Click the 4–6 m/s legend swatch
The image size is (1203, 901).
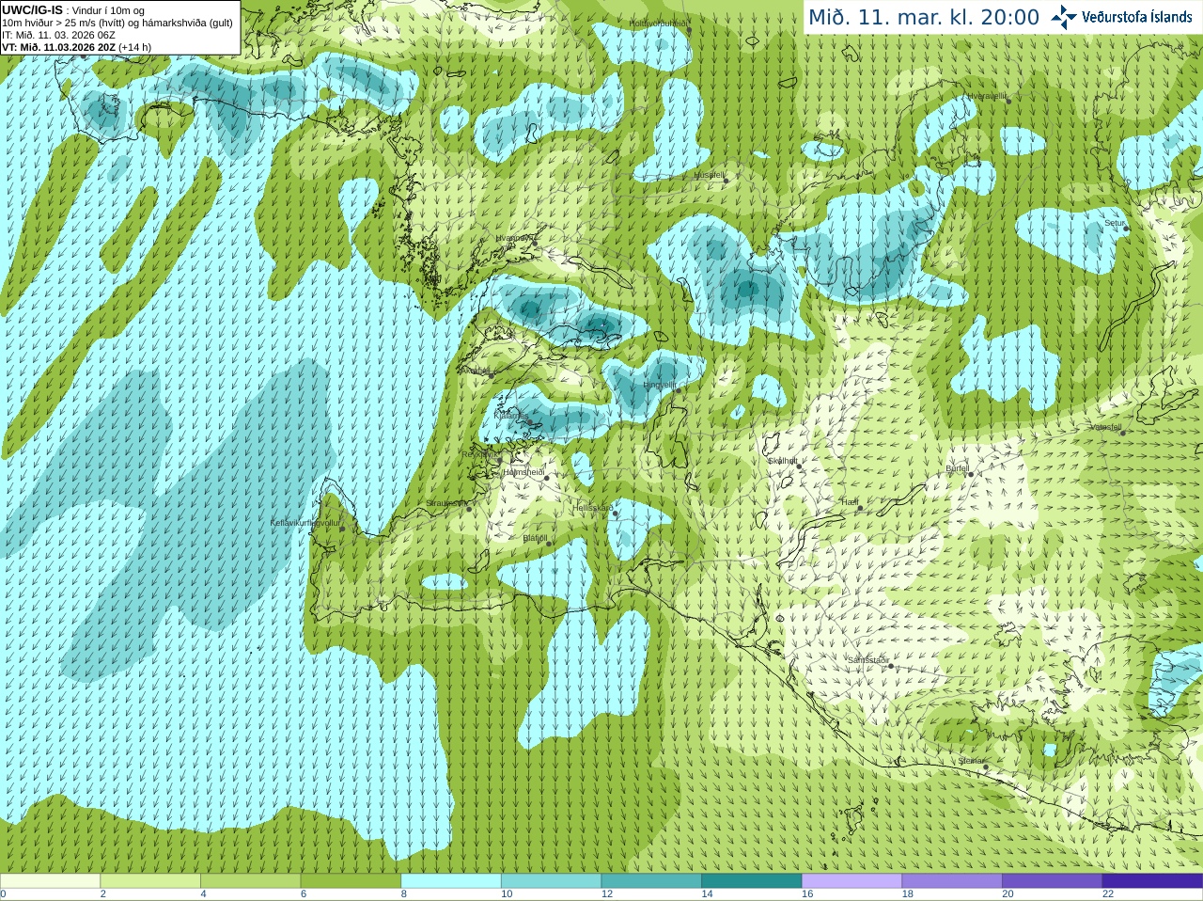click(250, 881)
